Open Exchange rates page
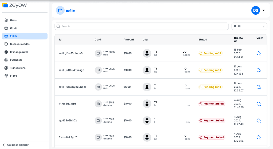The width and height of the screenshot is (273, 149). coord(19,52)
